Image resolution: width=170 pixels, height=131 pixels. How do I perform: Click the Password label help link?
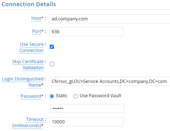click(x=31, y=96)
